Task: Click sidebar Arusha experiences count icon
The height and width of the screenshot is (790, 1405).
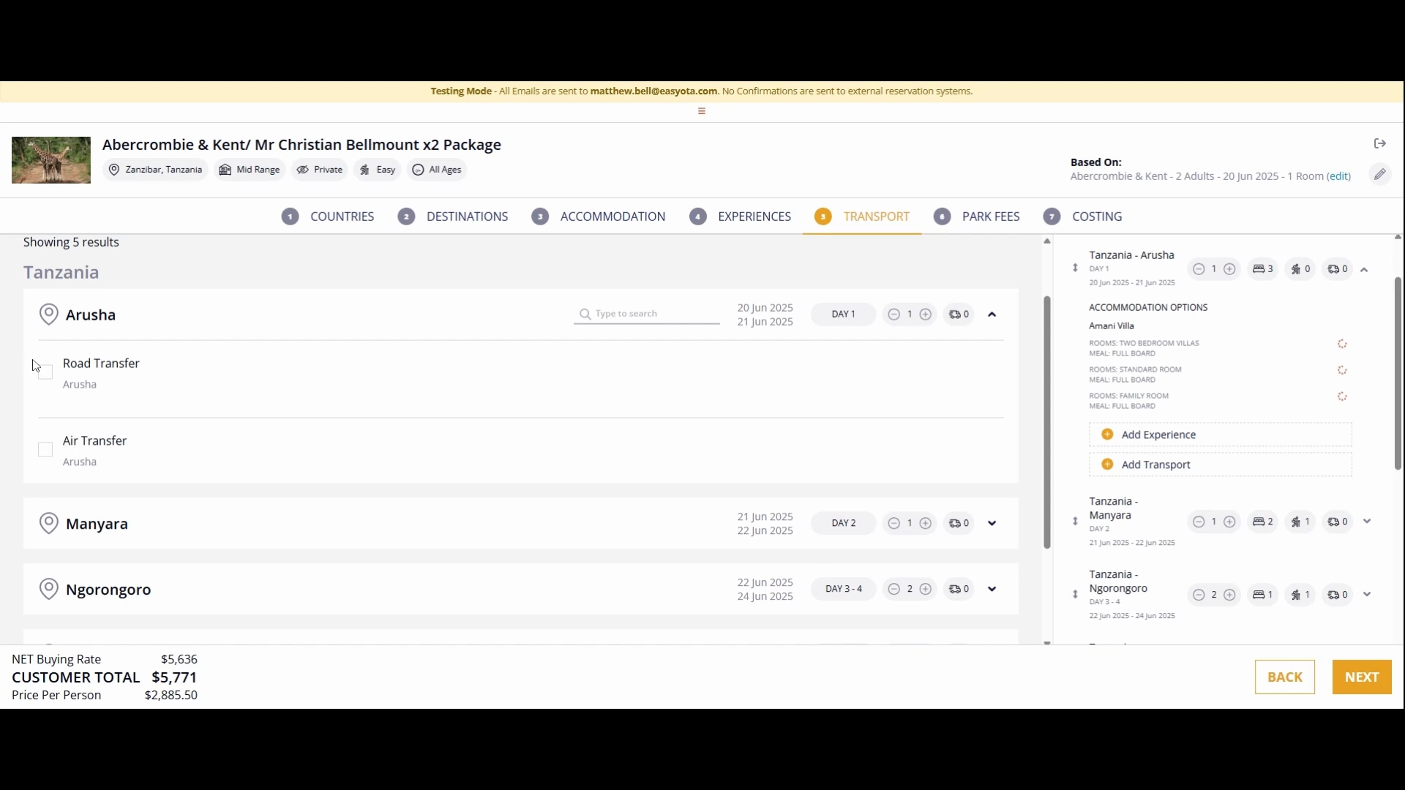Action: pyautogui.click(x=1301, y=269)
